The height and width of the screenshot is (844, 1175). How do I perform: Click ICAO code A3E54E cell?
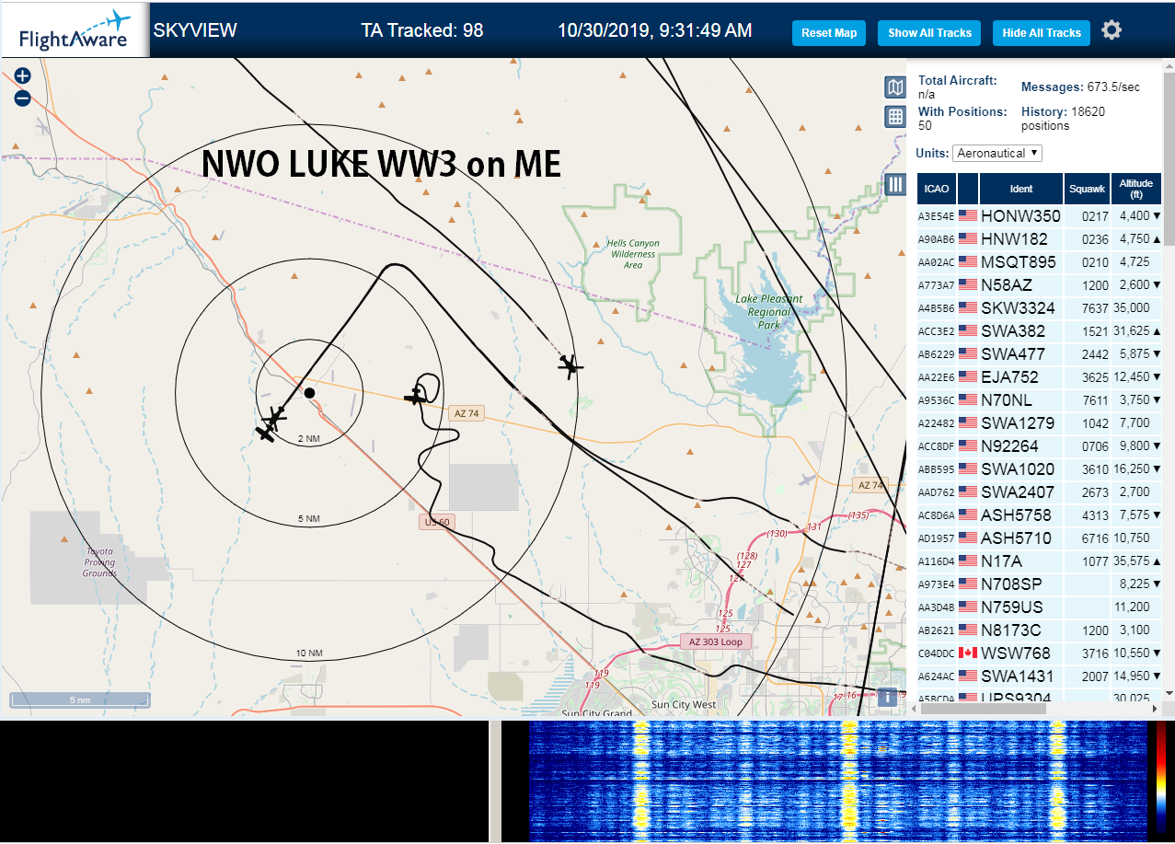tap(936, 216)
